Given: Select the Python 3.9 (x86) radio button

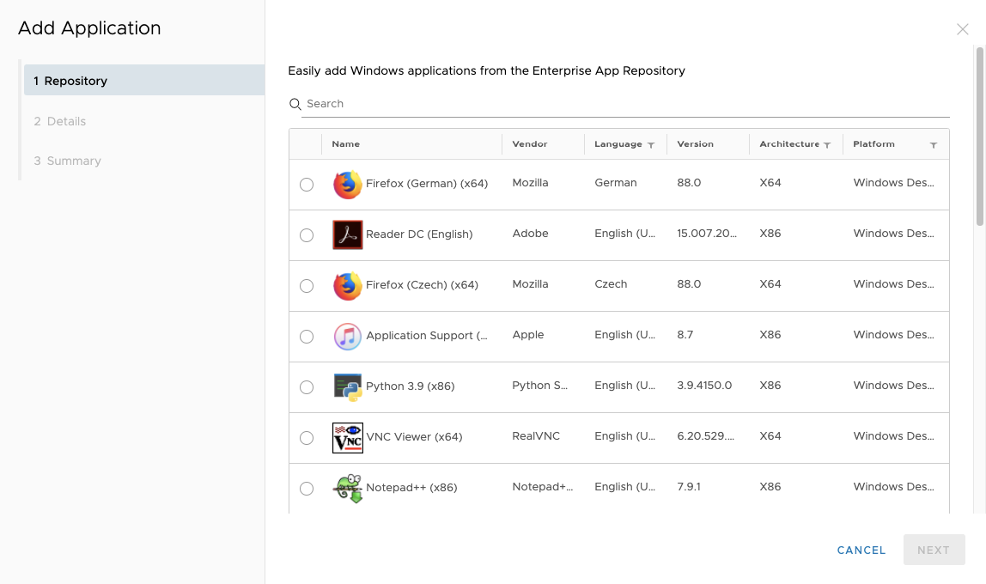Looking at the screenshot, I should coord(307,387).
